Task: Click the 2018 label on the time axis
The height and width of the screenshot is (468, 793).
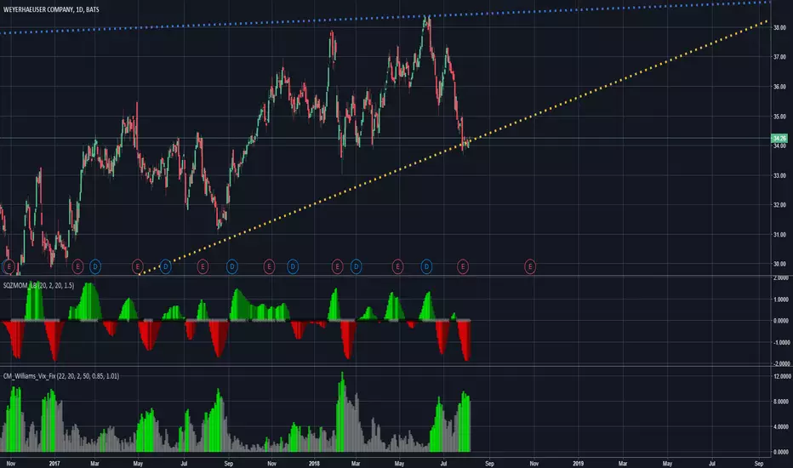Action: [x=314, y=463]
